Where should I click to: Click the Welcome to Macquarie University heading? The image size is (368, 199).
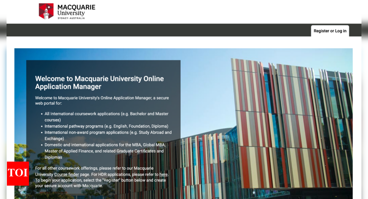click(x=99, y=83)
